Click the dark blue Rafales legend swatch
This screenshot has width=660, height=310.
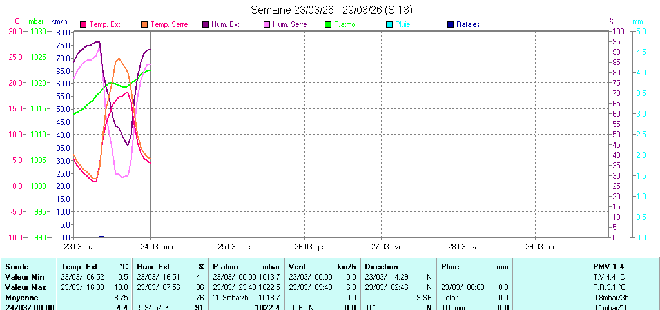[x=451, y=24]
